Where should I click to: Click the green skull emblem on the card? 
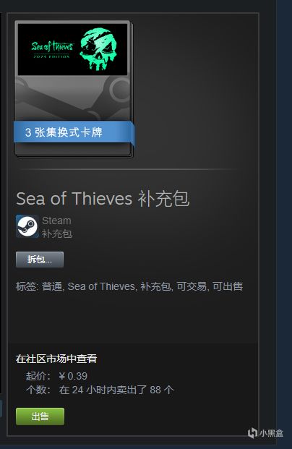click(x=99, y=49)
